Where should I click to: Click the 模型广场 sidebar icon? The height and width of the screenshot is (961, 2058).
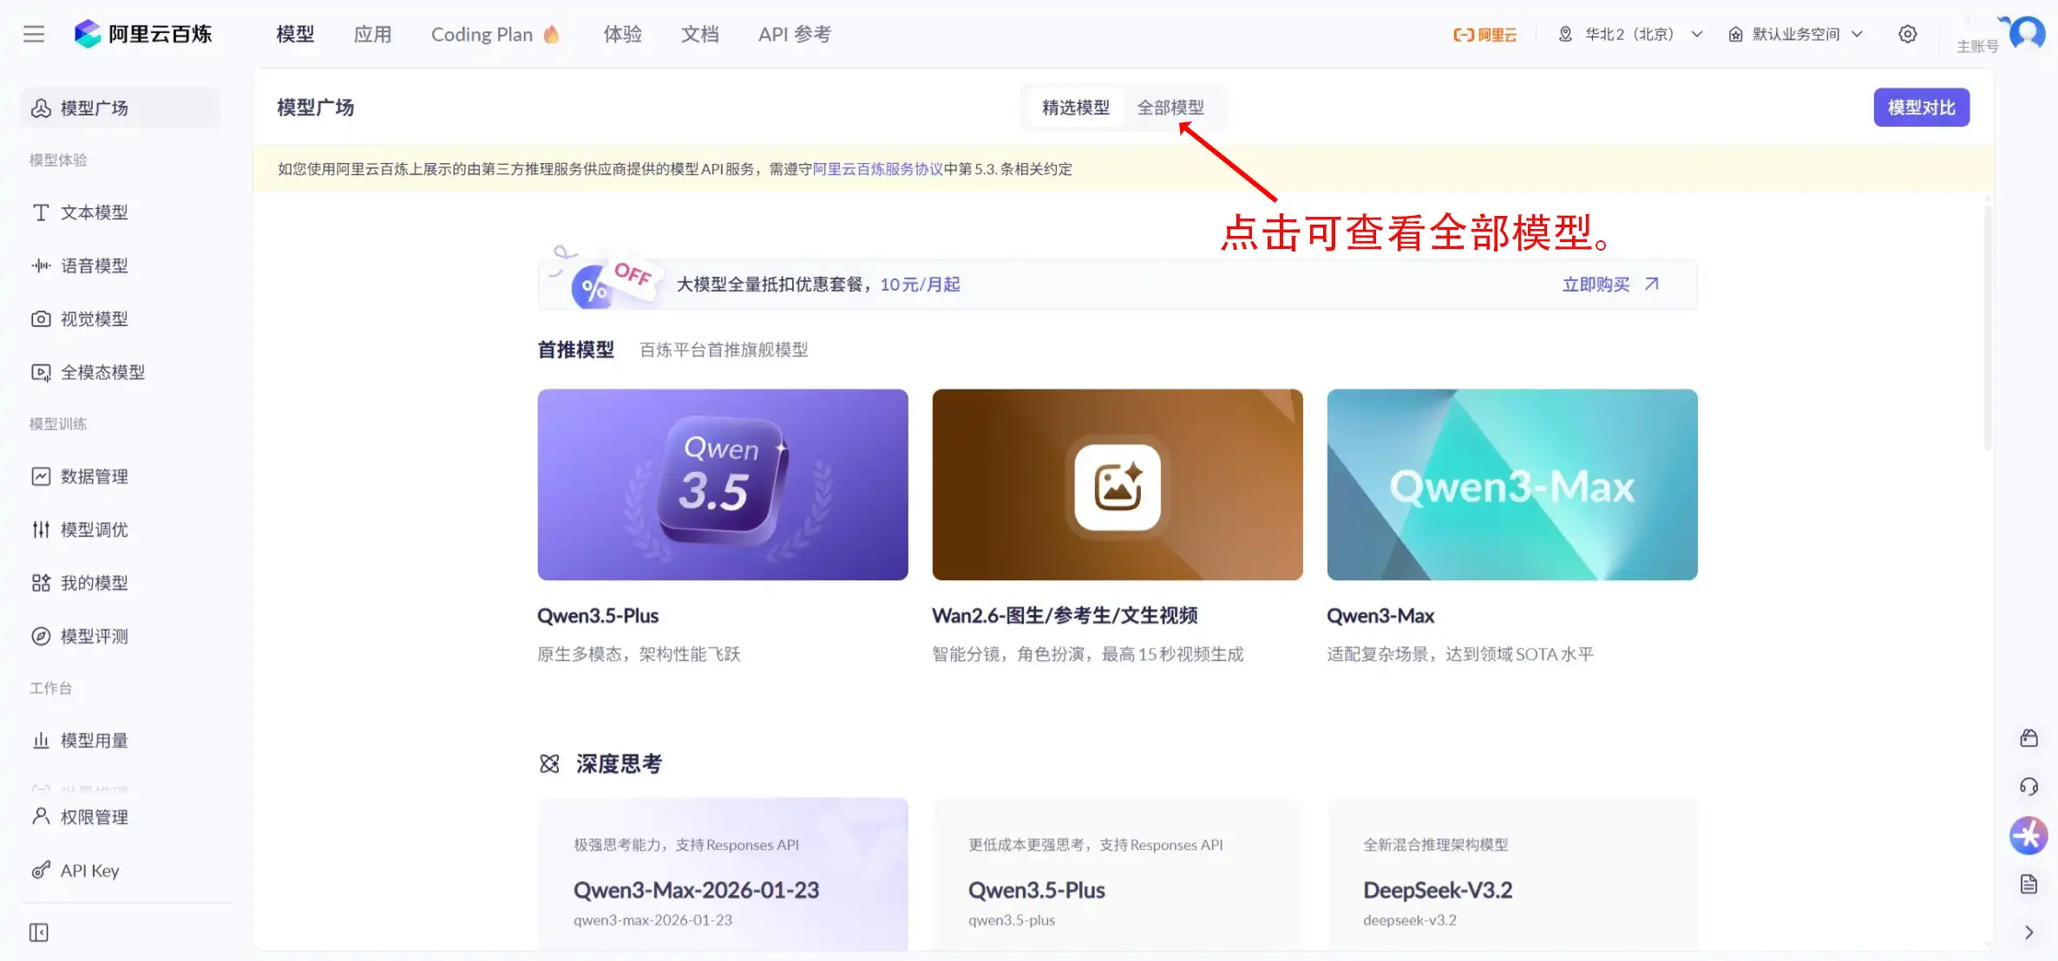coord(41,108)
